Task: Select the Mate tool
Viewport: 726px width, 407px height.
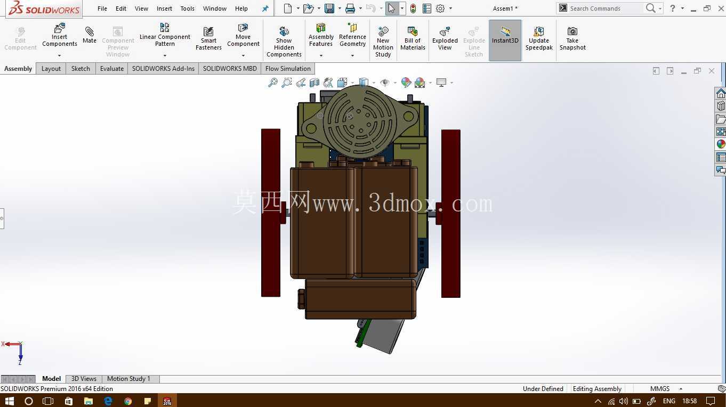Action: (x=90, y=35)
